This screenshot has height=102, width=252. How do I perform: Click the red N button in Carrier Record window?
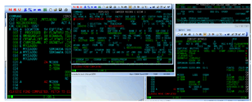pos(74,7)
